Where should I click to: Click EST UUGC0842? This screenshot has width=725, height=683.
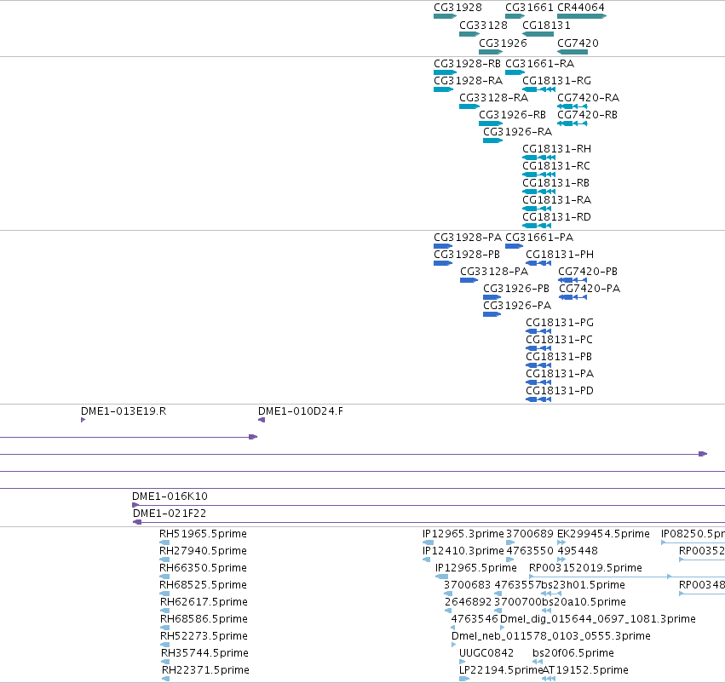point(463,663)
